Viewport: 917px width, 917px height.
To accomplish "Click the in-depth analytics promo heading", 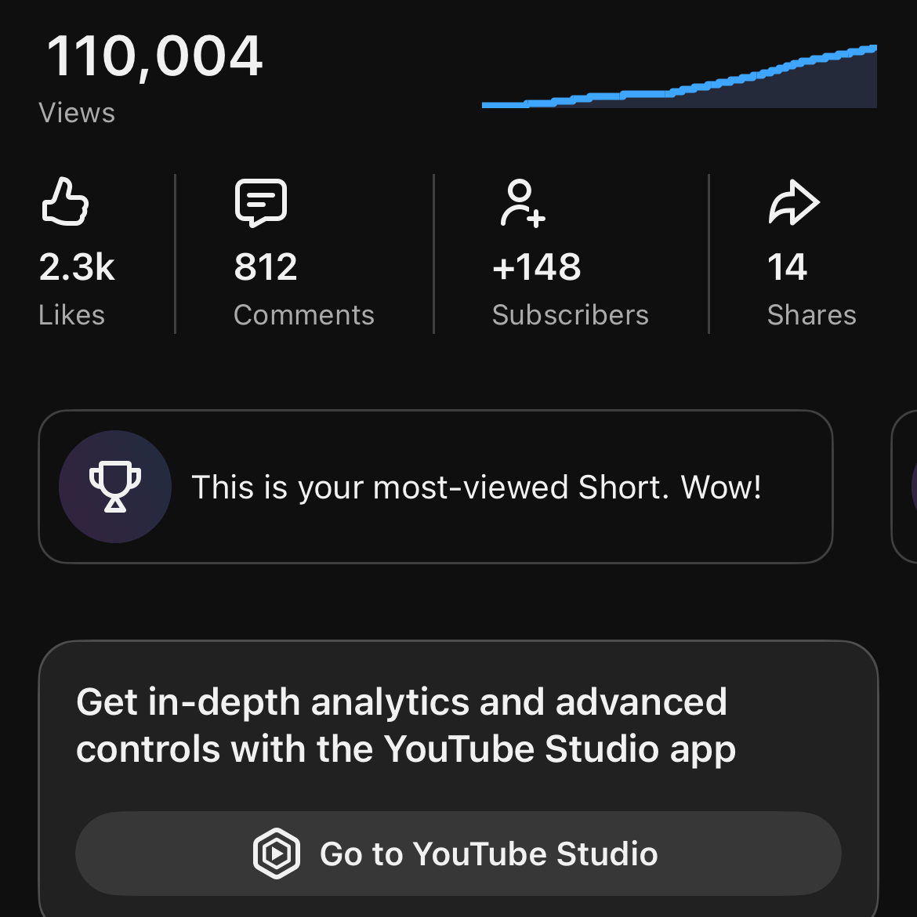I will pyautogui.click(x=406, y=725).
